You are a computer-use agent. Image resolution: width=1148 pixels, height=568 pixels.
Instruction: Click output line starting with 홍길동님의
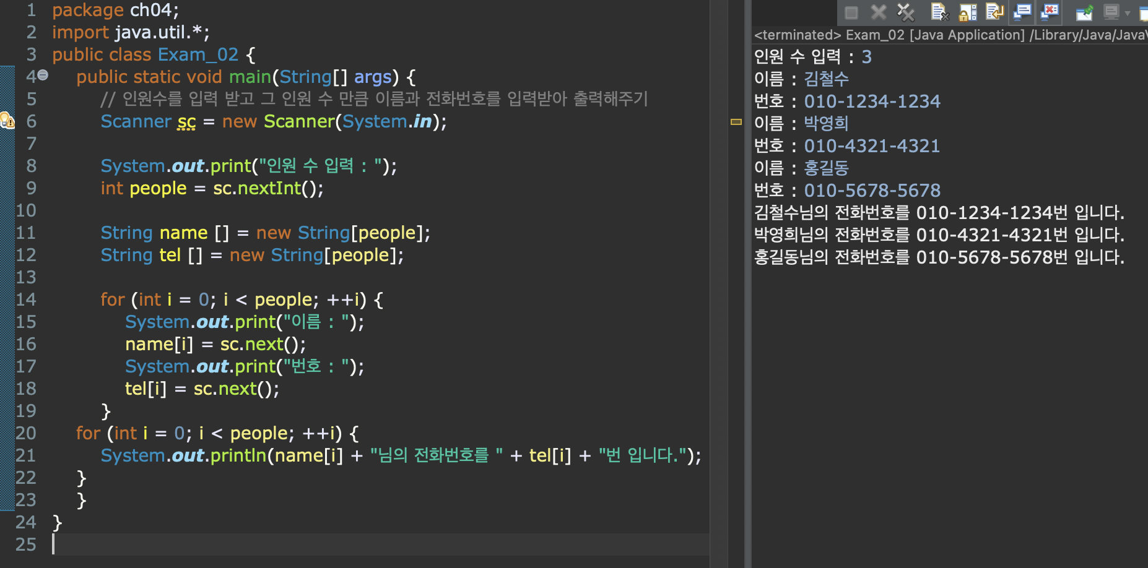coord(939,257)
